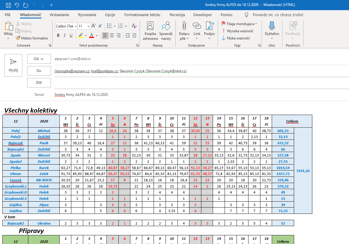The height and width of the screenshot is (244, 349).
Task: Start Dyktafon dictation
Action: click(272, 31)
